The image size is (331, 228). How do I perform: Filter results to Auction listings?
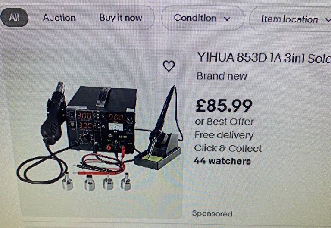click(x=59, y=18)
